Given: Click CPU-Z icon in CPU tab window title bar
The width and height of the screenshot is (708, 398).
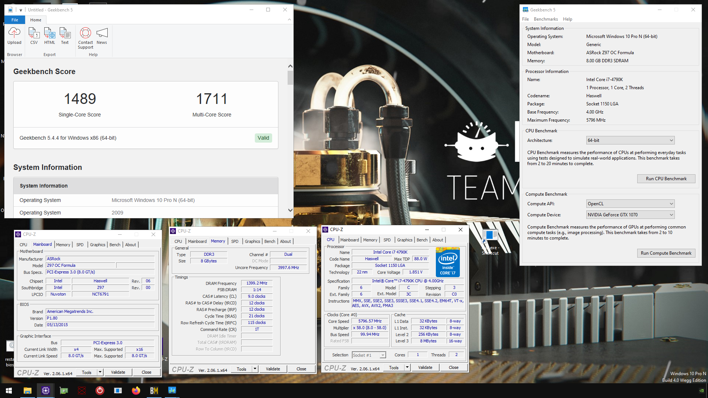Looking at the screenshot, I should [325, 230].
